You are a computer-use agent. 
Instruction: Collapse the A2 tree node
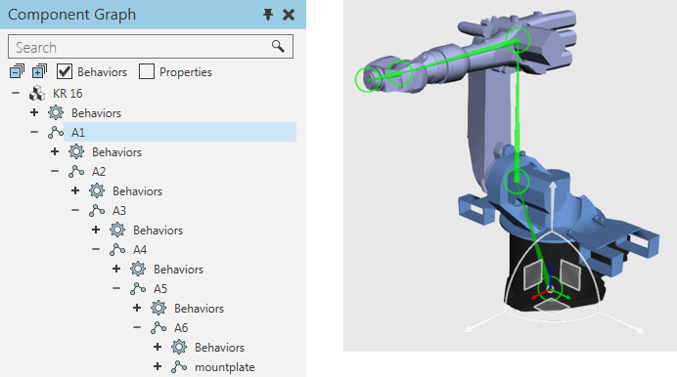pos(55,171)
